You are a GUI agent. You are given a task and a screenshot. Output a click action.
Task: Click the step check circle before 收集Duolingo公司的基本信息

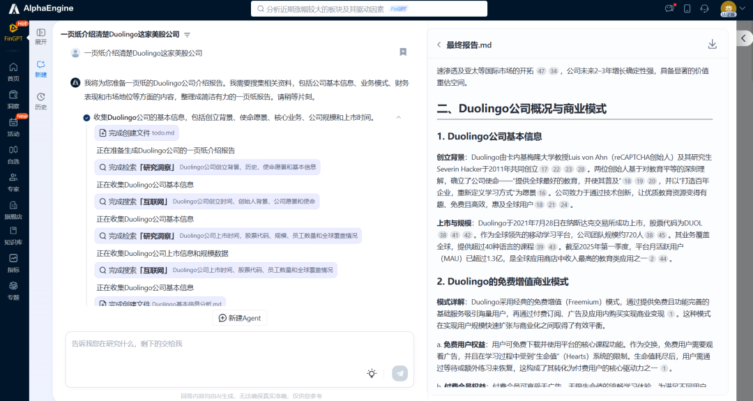tap(86, 118)
